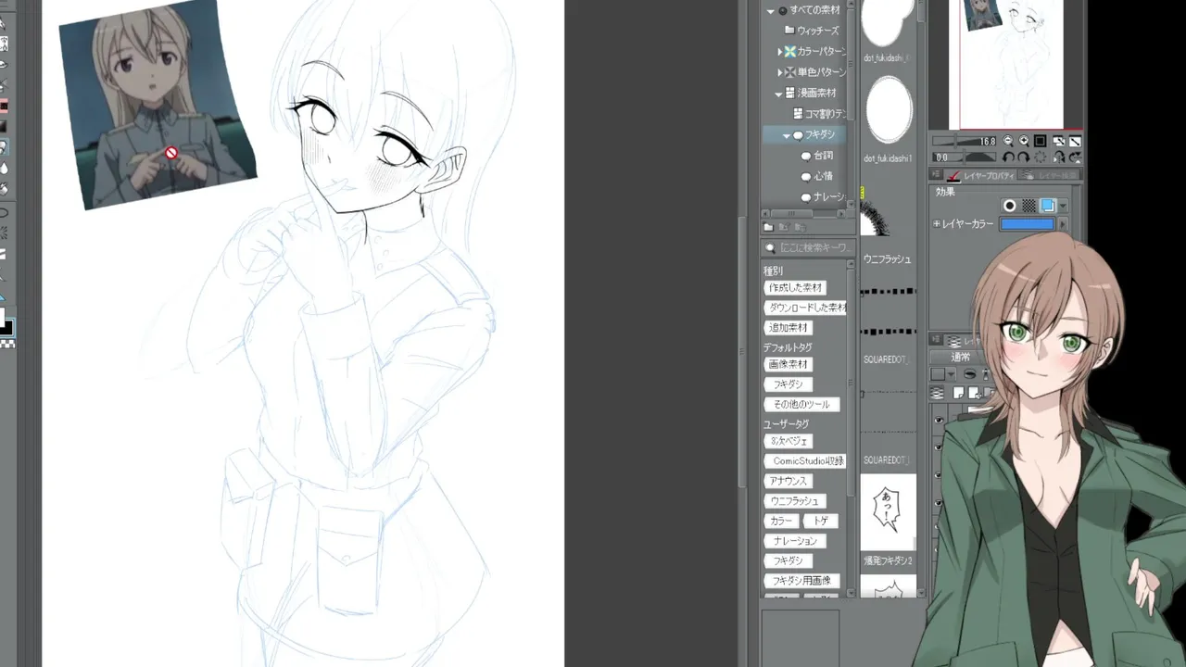Filter by the ダウンロードした素材 tag

click(806, 308)
